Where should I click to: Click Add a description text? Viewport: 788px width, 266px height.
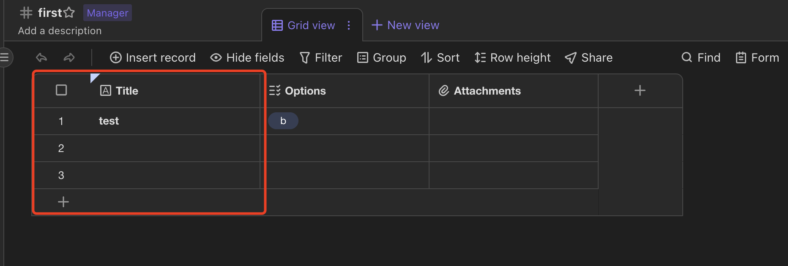(60, 31)
